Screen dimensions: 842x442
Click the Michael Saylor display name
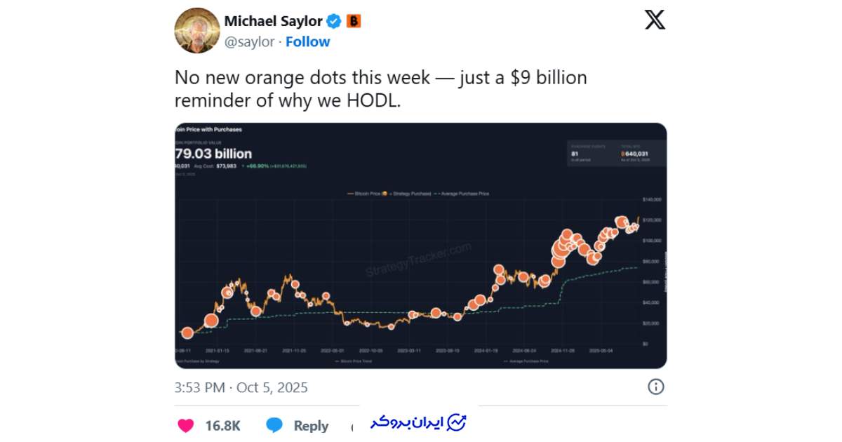click(x=273, y=22)
